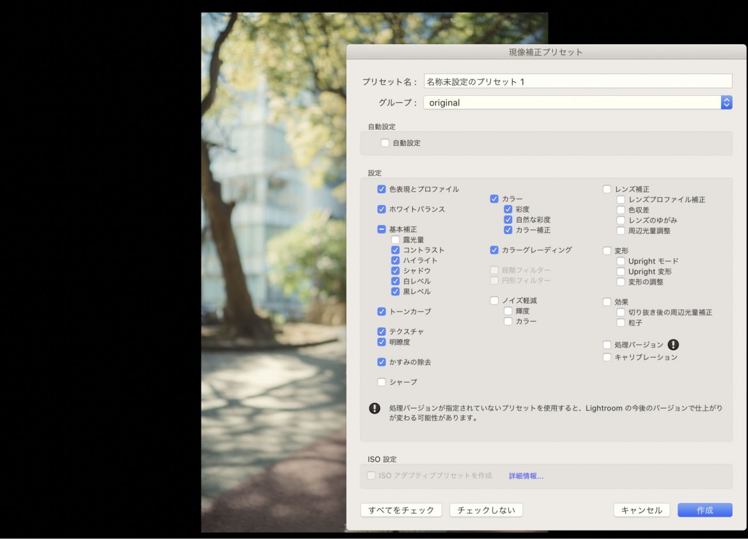Uncheck シャドウ
This screenshot has height=539, width=748.
coord(395,270)
